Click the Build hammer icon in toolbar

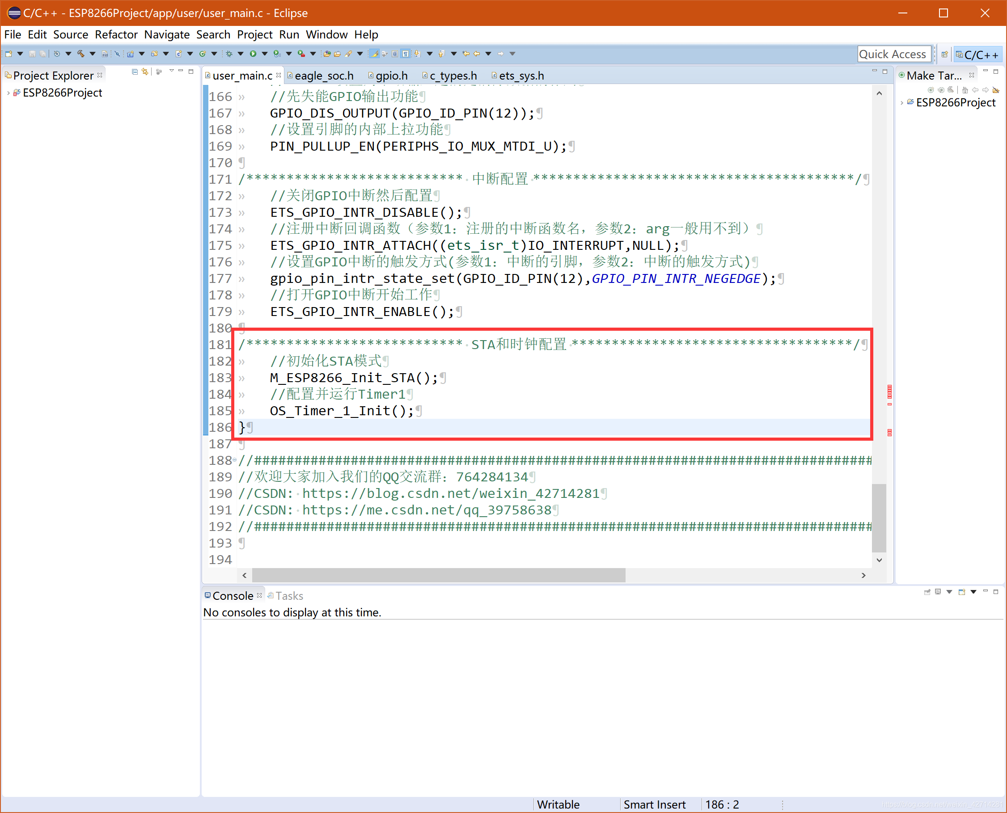81,53
